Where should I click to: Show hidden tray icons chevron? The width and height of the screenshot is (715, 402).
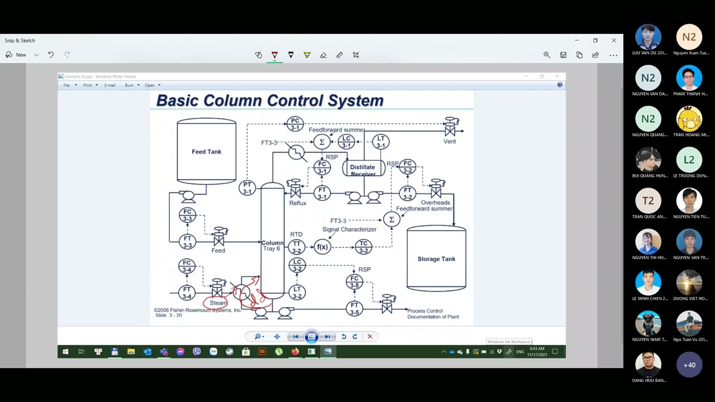pos(444,352)
